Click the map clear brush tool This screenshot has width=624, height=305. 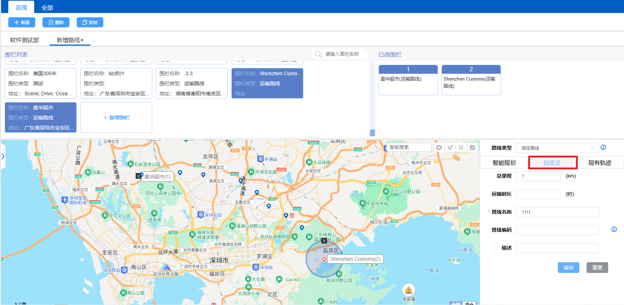(x=450, y=147)
